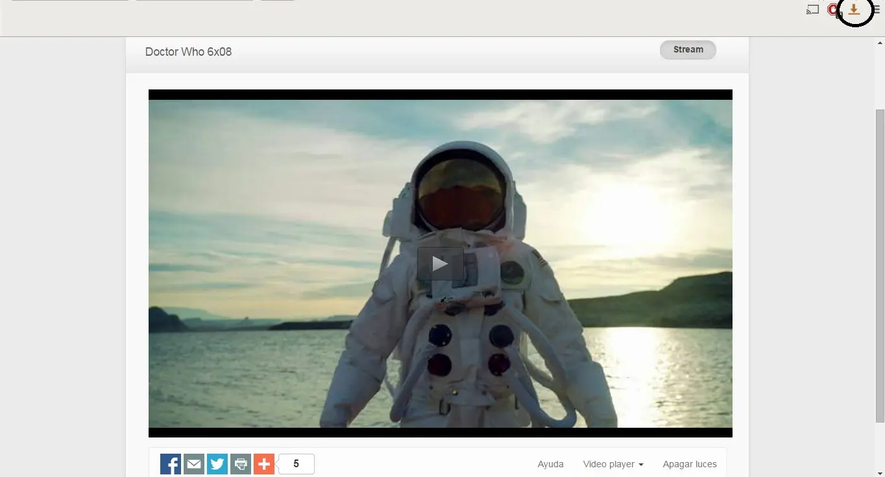
Task: Open the browser hamburger menu
Action: coord(877,10)
